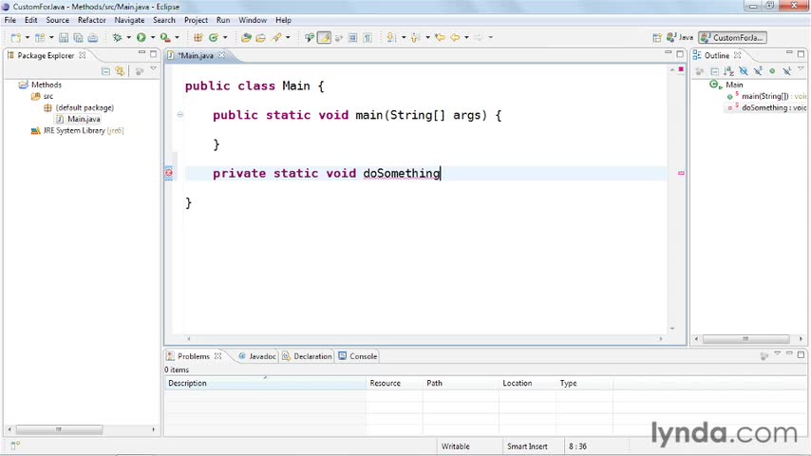Click the Save All toolbar icon
This screenshot has width=811, height=456.
78,37
